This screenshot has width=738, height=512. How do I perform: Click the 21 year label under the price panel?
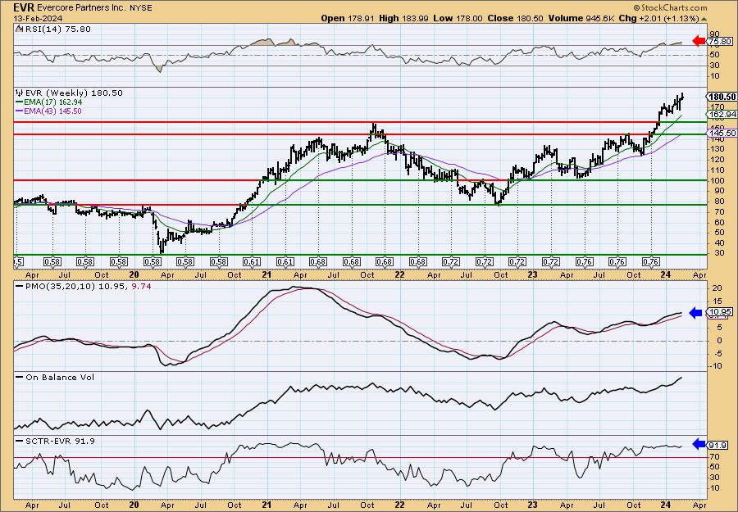click(266, 274)
